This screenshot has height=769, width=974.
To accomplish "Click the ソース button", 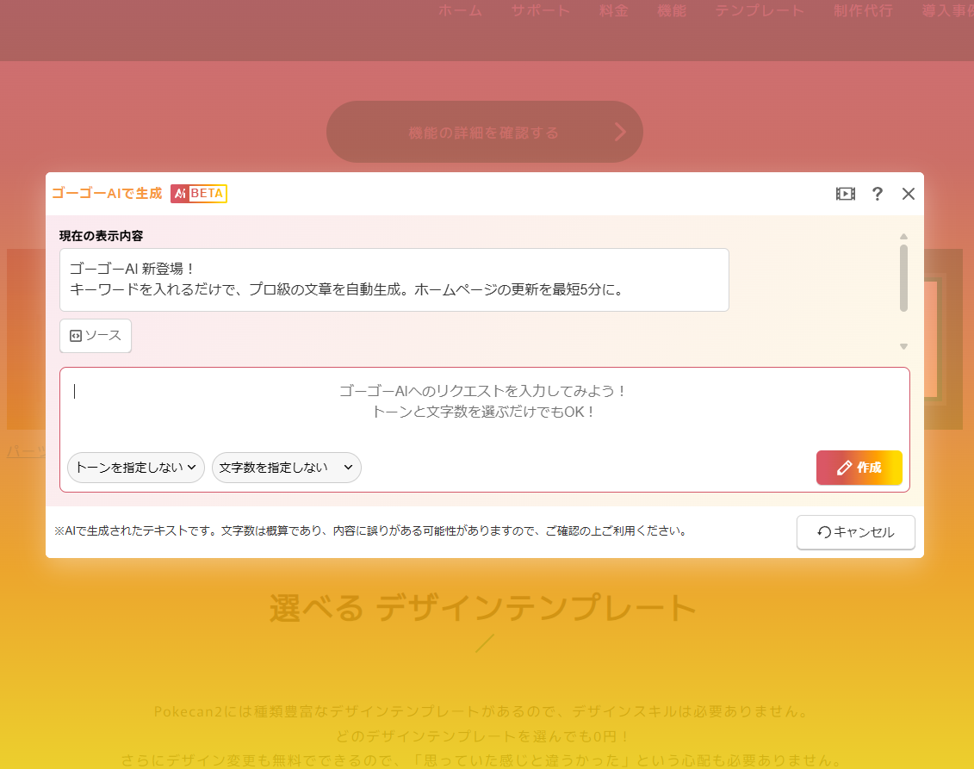I will point(96,336).
